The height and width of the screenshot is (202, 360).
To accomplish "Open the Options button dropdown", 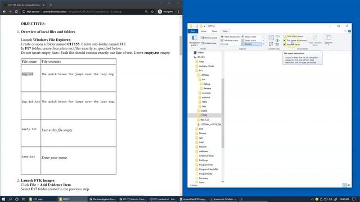I will pos(328,40).
